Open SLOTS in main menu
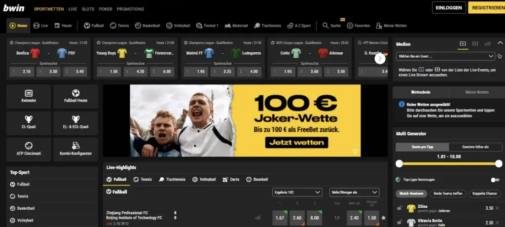This screenshot has height=227, width=505. pos(88,9)
